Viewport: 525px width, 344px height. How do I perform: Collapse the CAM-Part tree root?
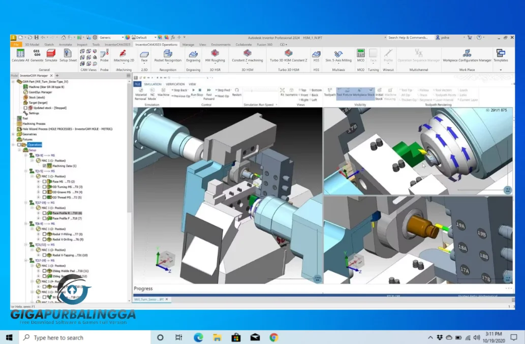coord(13,81)
